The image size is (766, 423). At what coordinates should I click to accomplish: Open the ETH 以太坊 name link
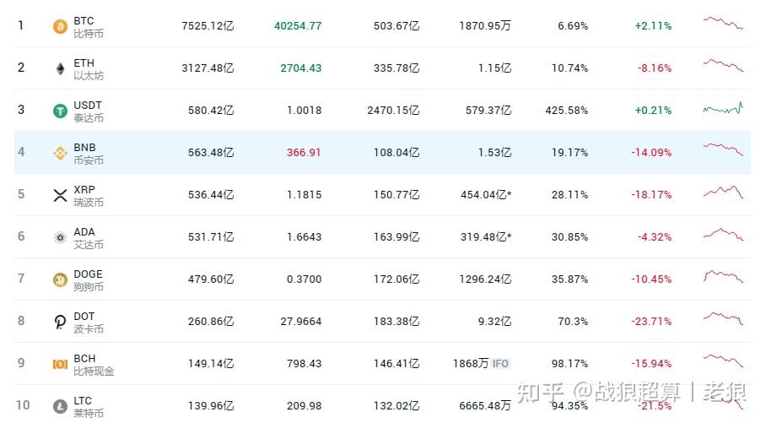[88, 68]
